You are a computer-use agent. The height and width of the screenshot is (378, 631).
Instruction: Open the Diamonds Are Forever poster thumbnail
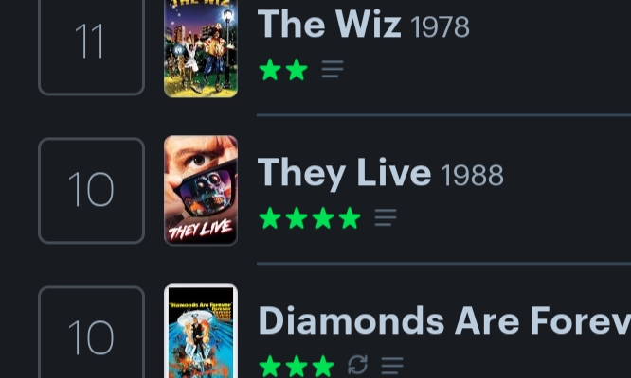point(201,331)
